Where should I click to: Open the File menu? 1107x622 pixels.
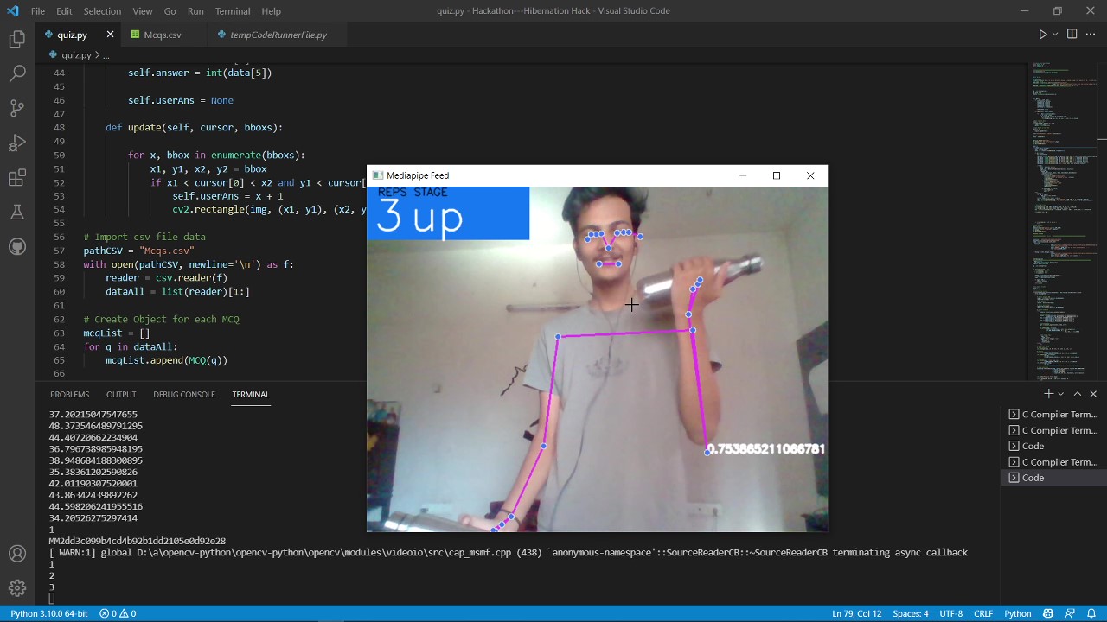(x=38, y=11)
